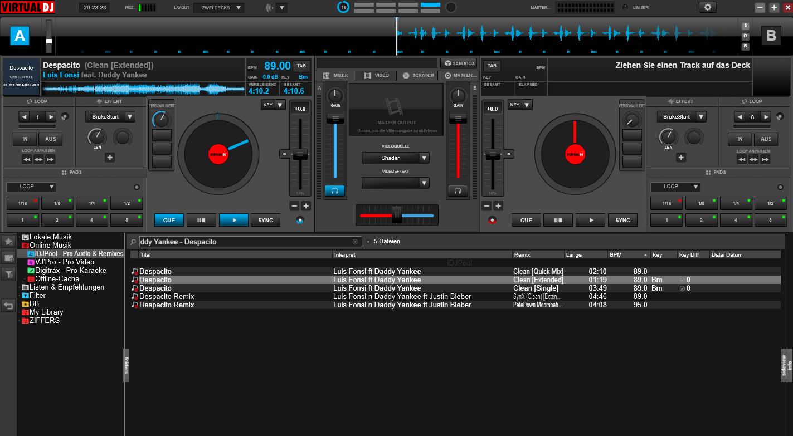Image resolution: width=793 pixels, height=436 pixels.
Task: Click the deck A loop double right arrow
Action: click(51, 117)
